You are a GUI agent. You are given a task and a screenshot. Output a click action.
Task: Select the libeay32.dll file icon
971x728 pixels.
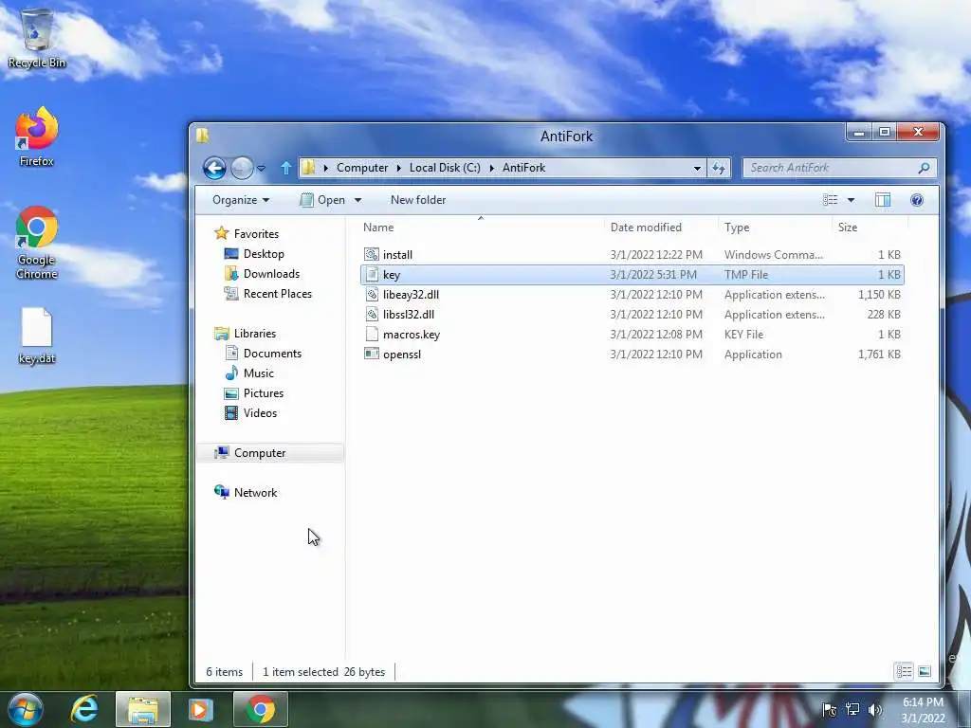pyautogui.click(x=372, y=295)
